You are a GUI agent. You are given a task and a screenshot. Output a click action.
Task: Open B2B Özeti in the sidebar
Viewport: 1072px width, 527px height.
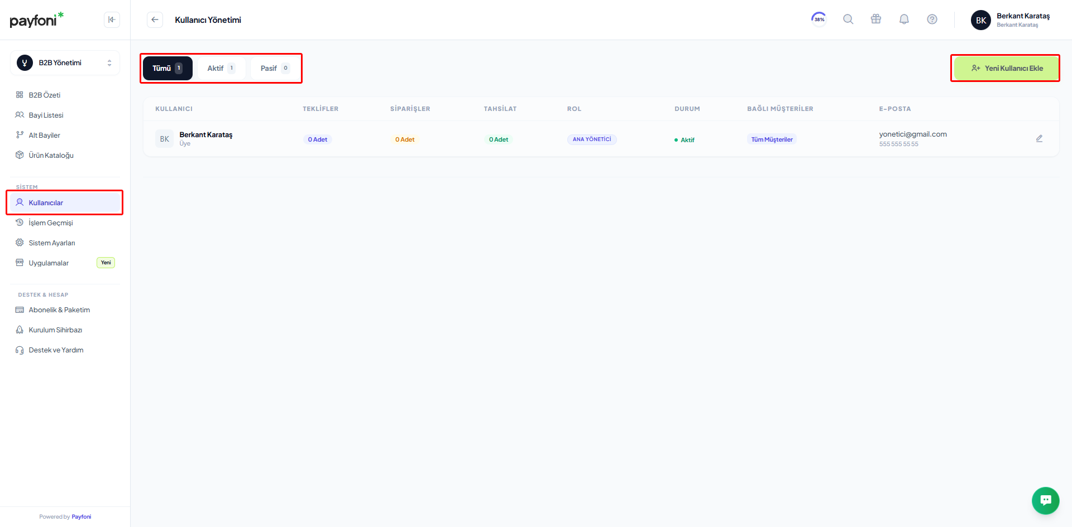click(x=65, y=95)
